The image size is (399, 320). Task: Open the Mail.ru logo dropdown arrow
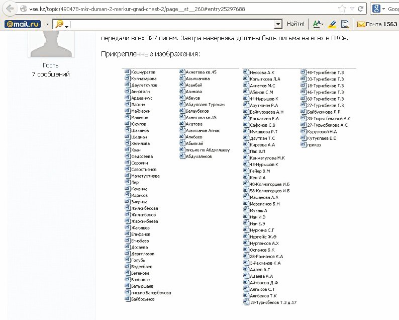[47, 24]
